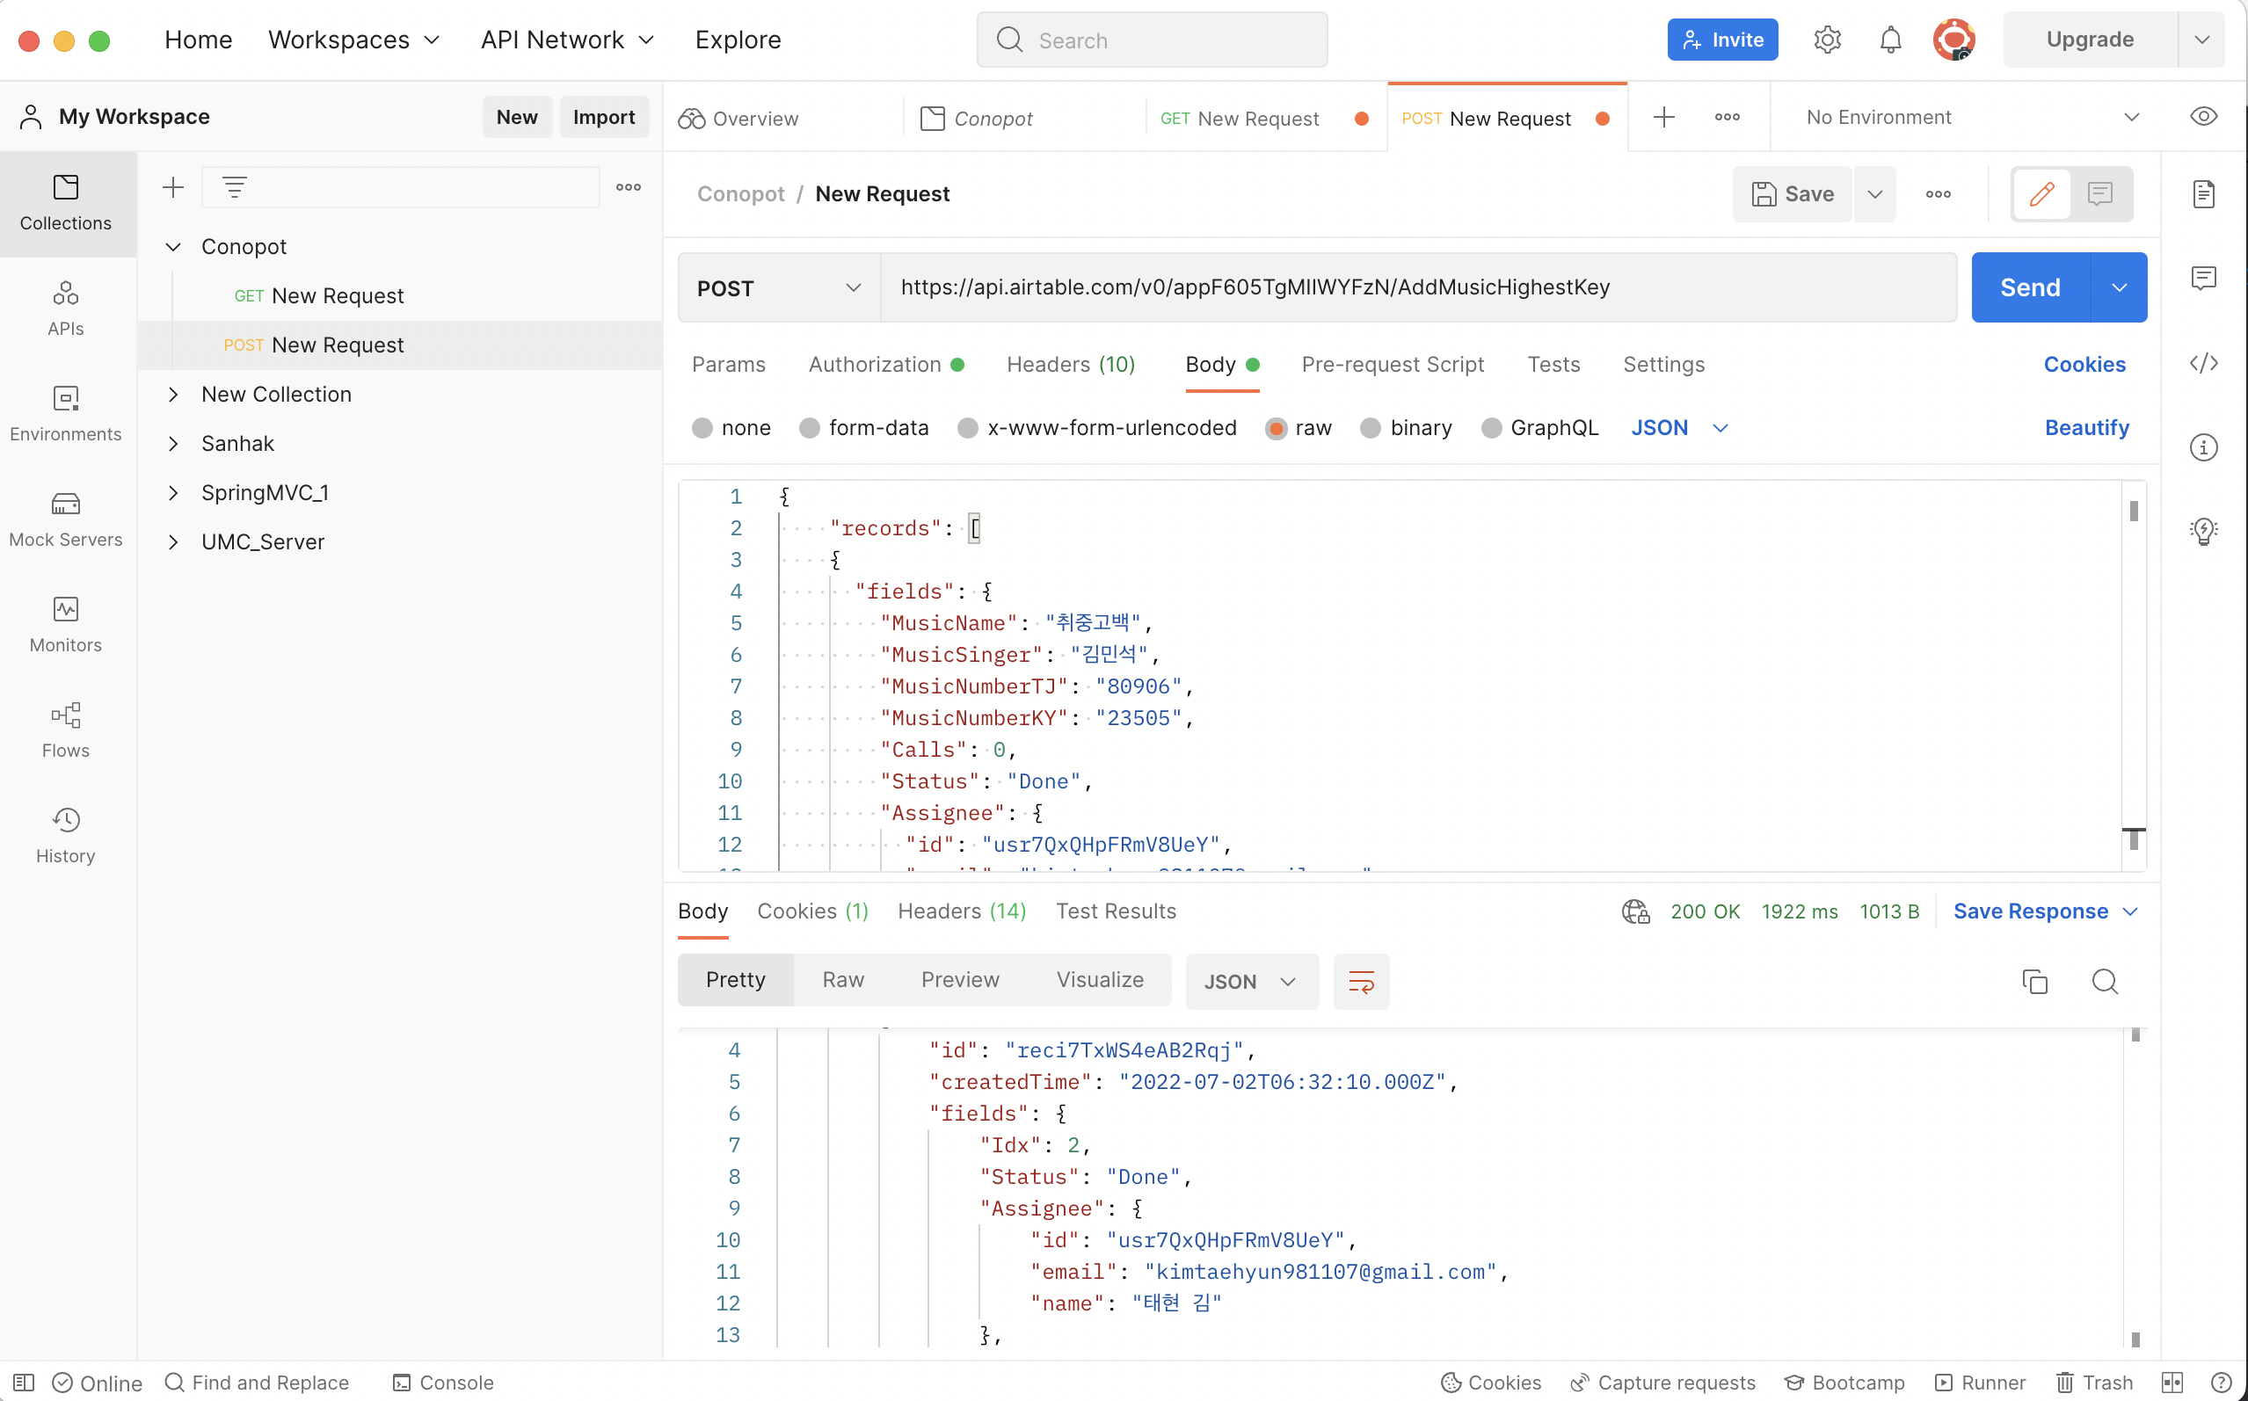The width and height of the screenshot is (2248, 1401).
Task: Open the Flows sidebar panel
Action: [x=65, y=730]
